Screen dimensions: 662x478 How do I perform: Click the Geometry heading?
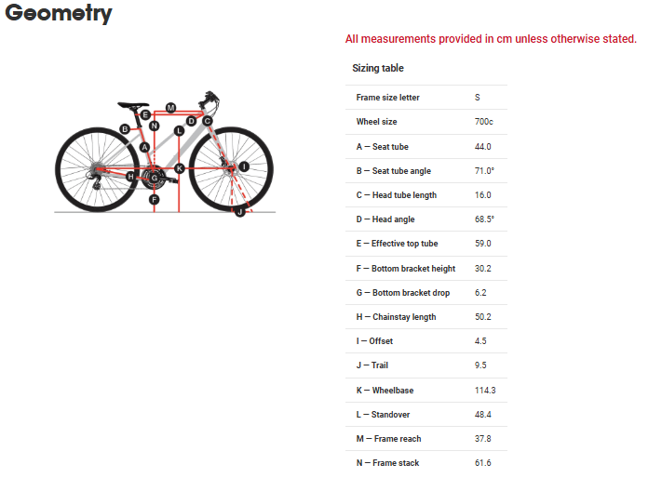click(x=59, y=14)
